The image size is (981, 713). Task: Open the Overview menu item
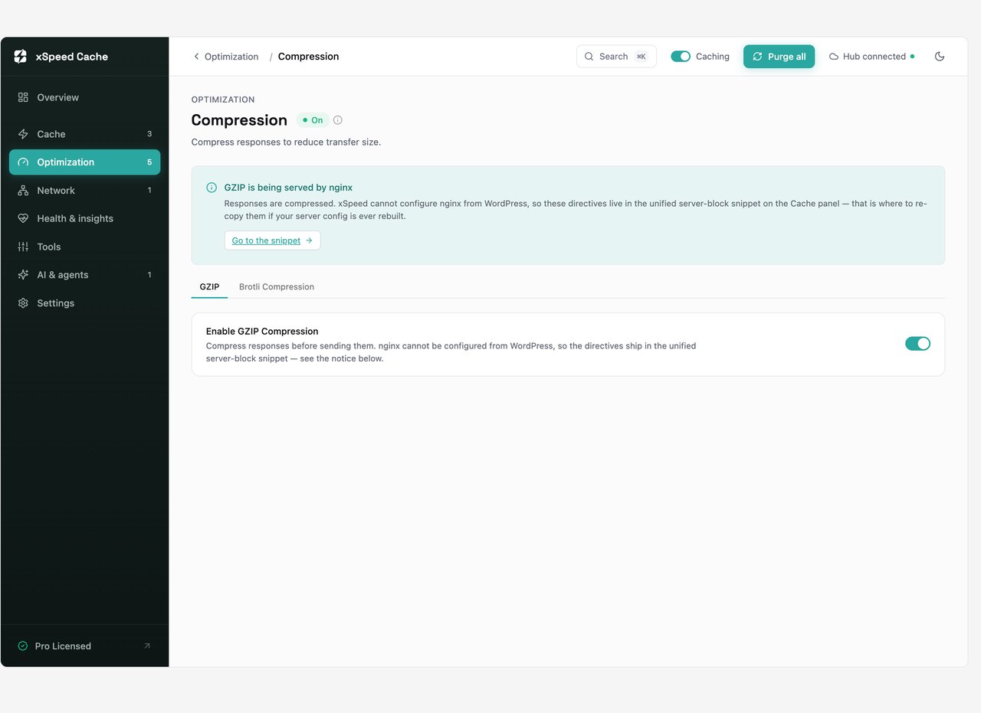[x=84, y=97]
